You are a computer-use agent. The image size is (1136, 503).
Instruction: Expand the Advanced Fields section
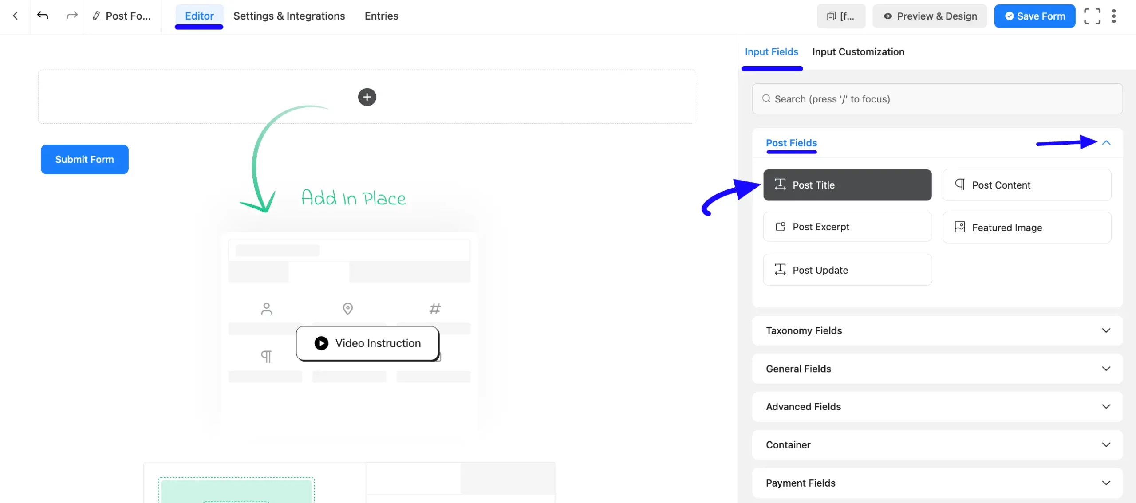(x=937, y=407)
